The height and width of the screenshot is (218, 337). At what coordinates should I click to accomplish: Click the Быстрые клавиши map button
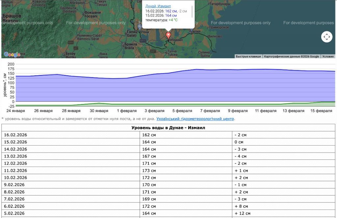click(x=248, y=56)
